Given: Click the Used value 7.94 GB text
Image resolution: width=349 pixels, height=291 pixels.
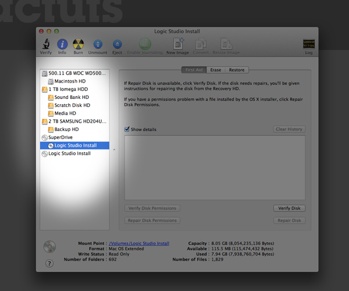Looking at the screenshot, I should 243,254.
